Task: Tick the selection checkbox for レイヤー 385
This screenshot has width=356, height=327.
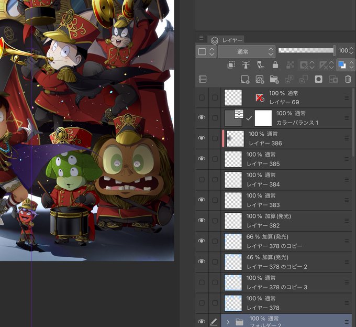Action: tap(215, 159)
